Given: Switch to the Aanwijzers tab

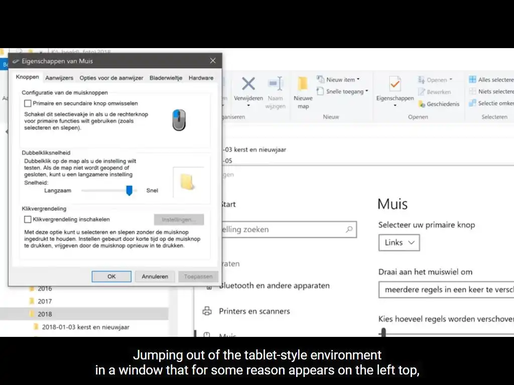Looking at the screenshot, I should [x=59, y=78].
